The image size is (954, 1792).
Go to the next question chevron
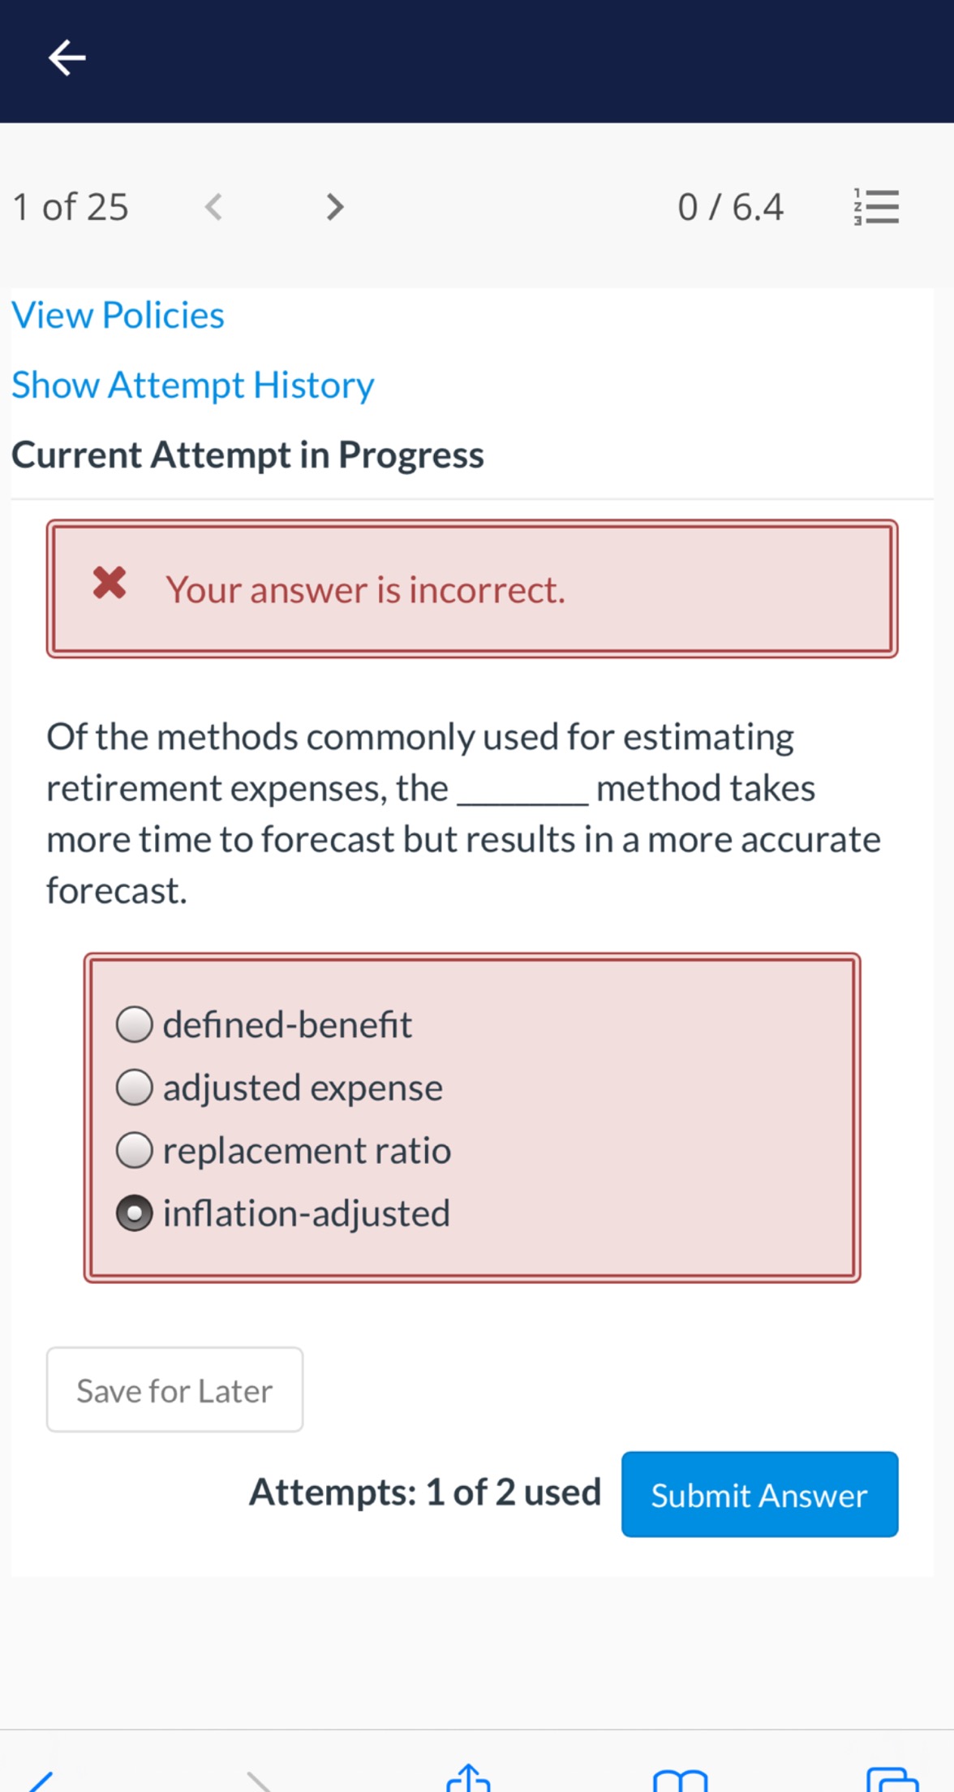point(333,207)
